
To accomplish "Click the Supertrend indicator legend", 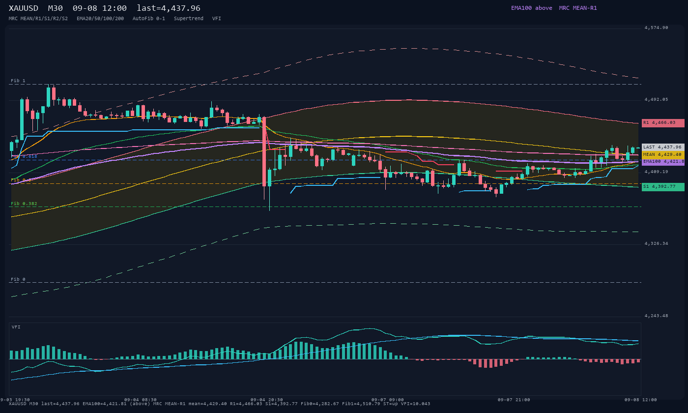I will pyautogui.click(x=189, y=19).
